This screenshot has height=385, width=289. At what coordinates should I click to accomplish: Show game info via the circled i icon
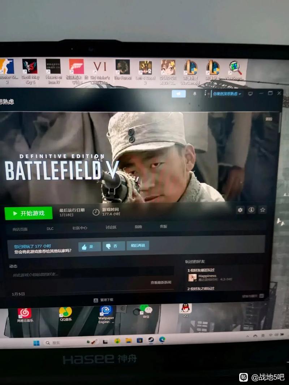point(251,210)
